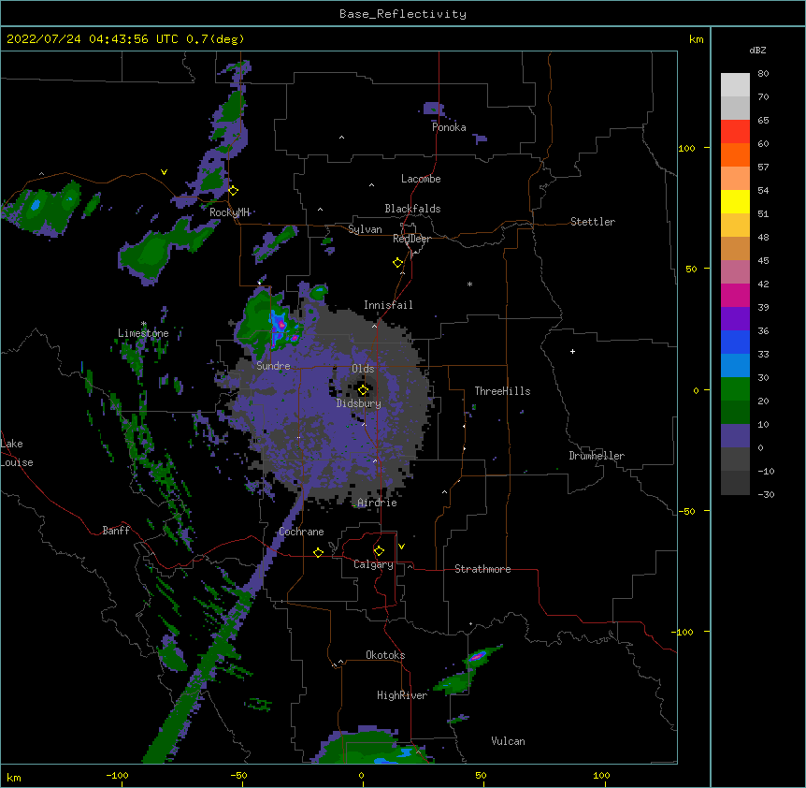
Task: Click the Sundre label
Action: click(x=273, y=366)
